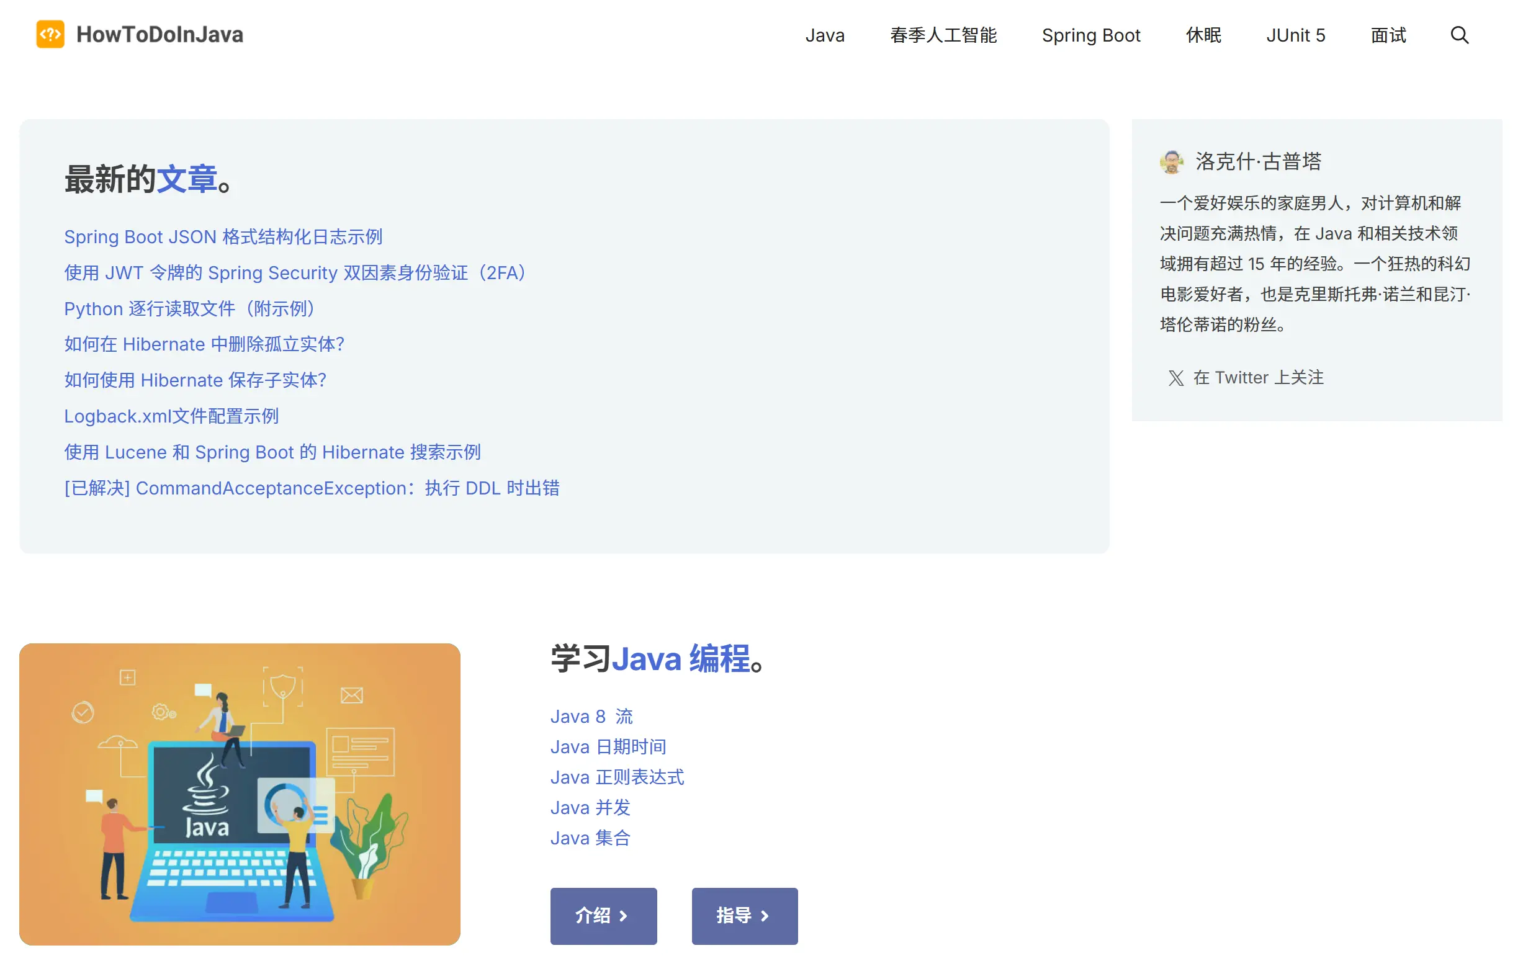Image resolution: width=1523 pixels, height=966 pixels.
Task: Open the CommandAcceptanceException DDL article link
Action: click(x=311, y=488)
